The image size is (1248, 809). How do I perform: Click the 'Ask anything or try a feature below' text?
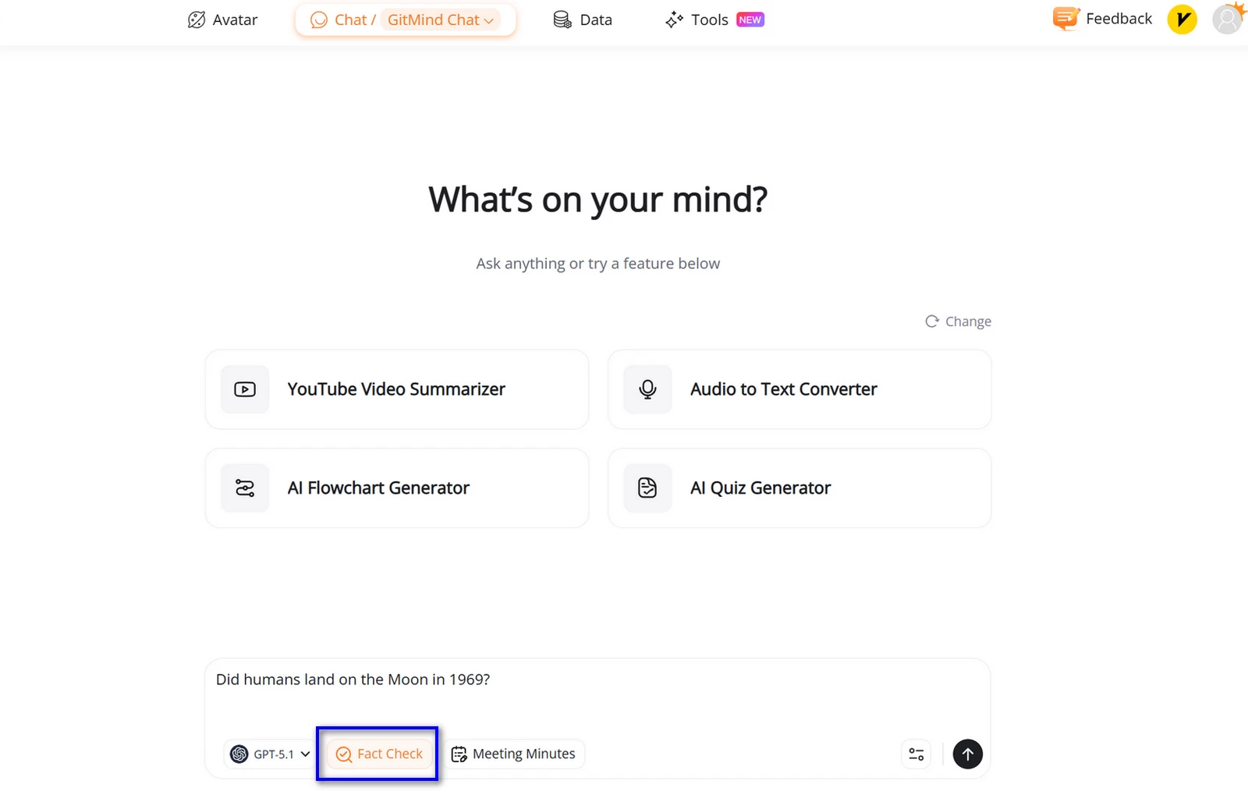(x=598, y=264)
